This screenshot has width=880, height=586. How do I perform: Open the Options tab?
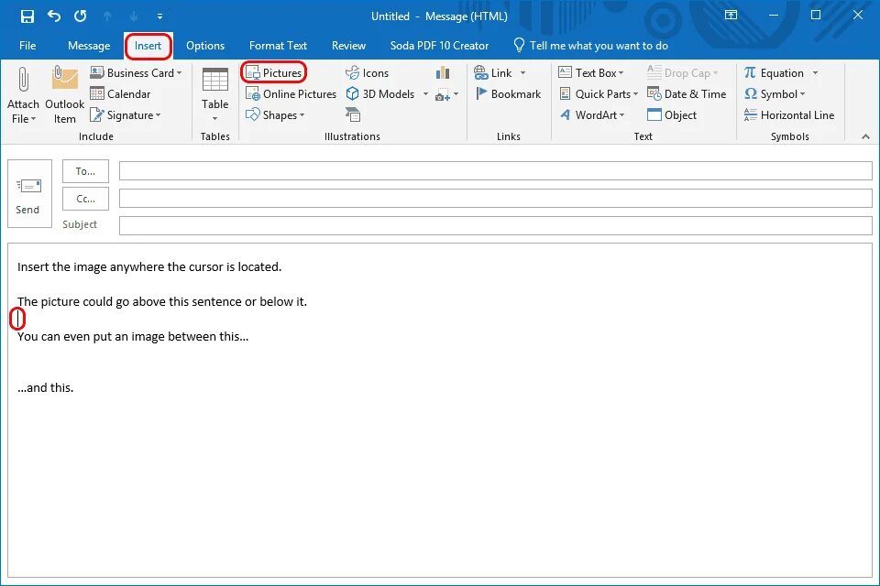click(205, 46)
